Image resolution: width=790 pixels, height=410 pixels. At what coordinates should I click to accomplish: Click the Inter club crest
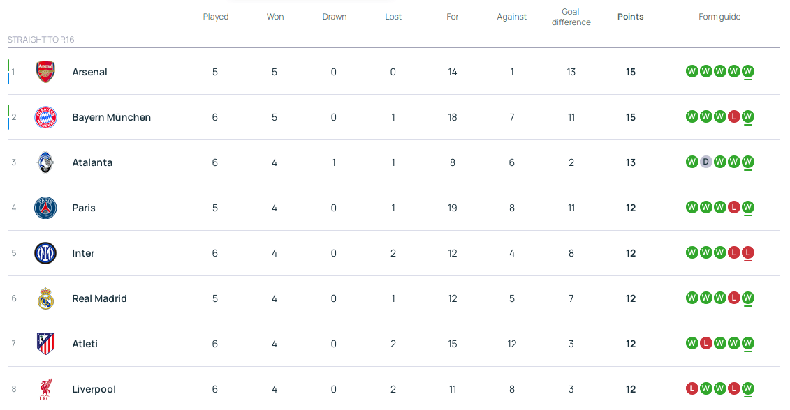tap(45, 253)
